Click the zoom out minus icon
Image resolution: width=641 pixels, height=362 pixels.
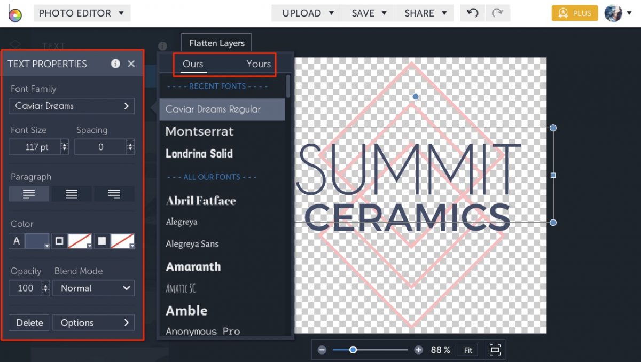point(322,350)
